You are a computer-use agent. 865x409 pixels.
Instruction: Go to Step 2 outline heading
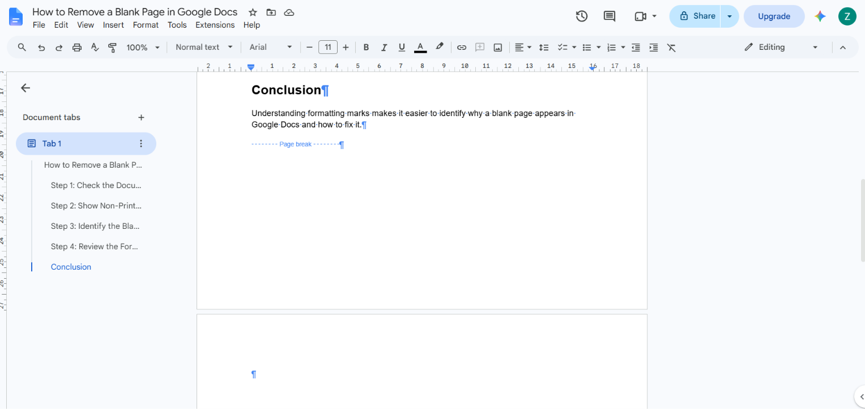[96, 206]
